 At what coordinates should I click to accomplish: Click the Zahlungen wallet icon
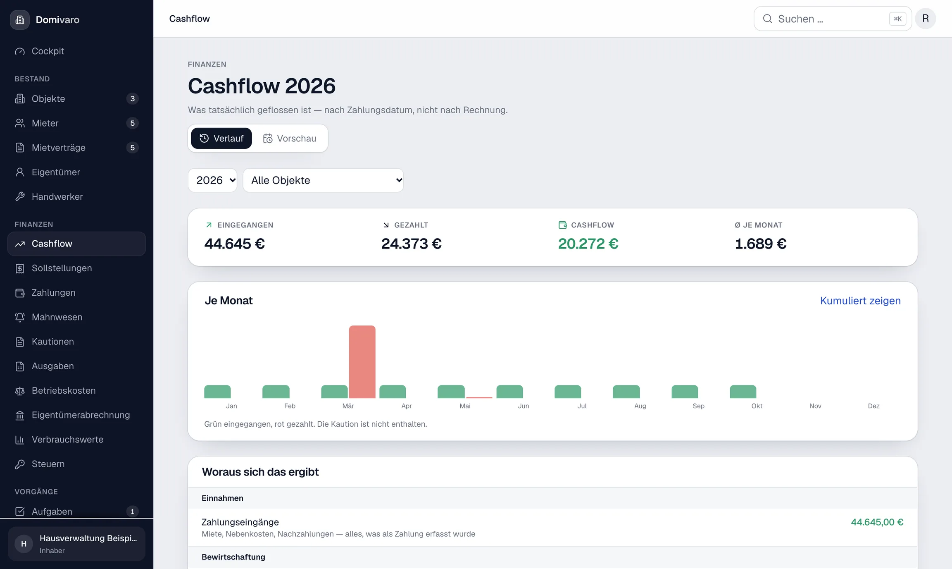tap(20, 293)
